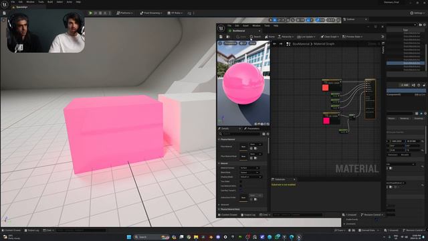Open the Material Domain dropdown

pyautogui.click(x=249, y=168)
